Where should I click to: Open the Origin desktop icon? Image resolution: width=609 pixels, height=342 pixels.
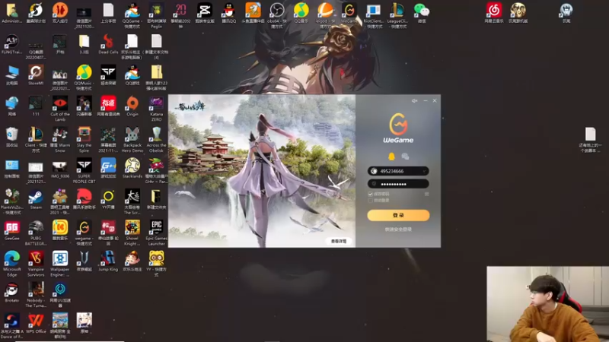point(132,106)
